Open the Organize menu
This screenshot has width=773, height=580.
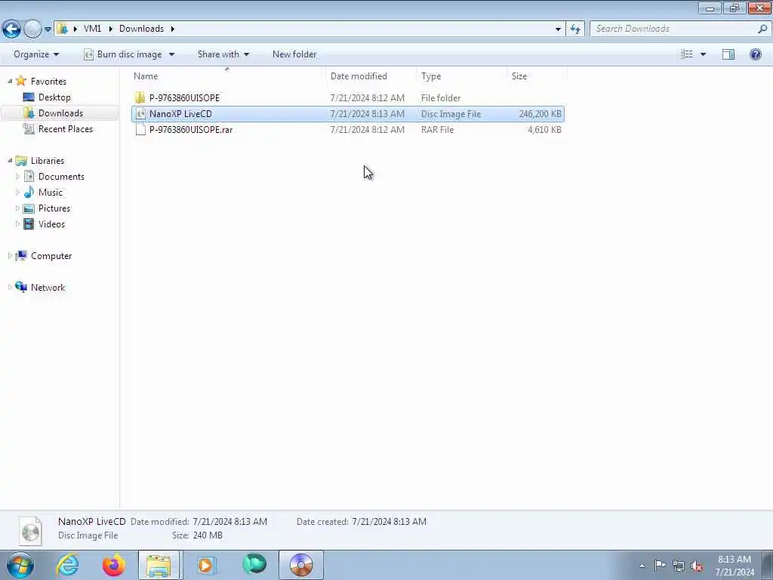point(36,54)
